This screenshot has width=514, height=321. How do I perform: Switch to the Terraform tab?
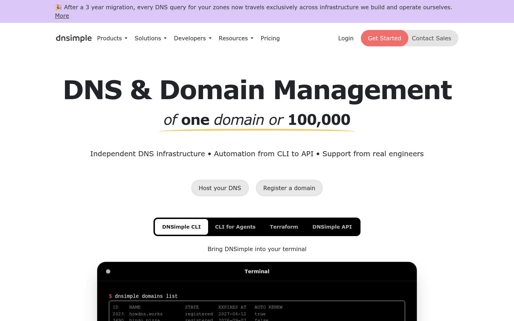(x=284, y=227)
